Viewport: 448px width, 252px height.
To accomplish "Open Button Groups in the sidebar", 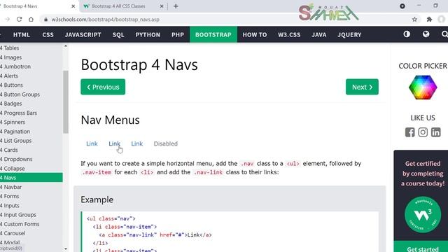I will (31, 94).
